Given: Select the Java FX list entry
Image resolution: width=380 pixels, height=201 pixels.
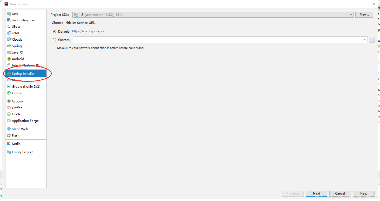Looking at the screenshot, I should click(26, 53).
